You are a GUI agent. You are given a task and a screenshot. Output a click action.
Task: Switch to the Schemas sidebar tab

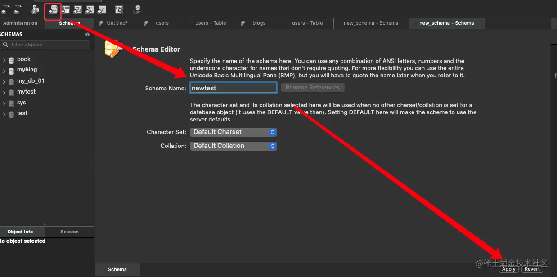(70, 23)
